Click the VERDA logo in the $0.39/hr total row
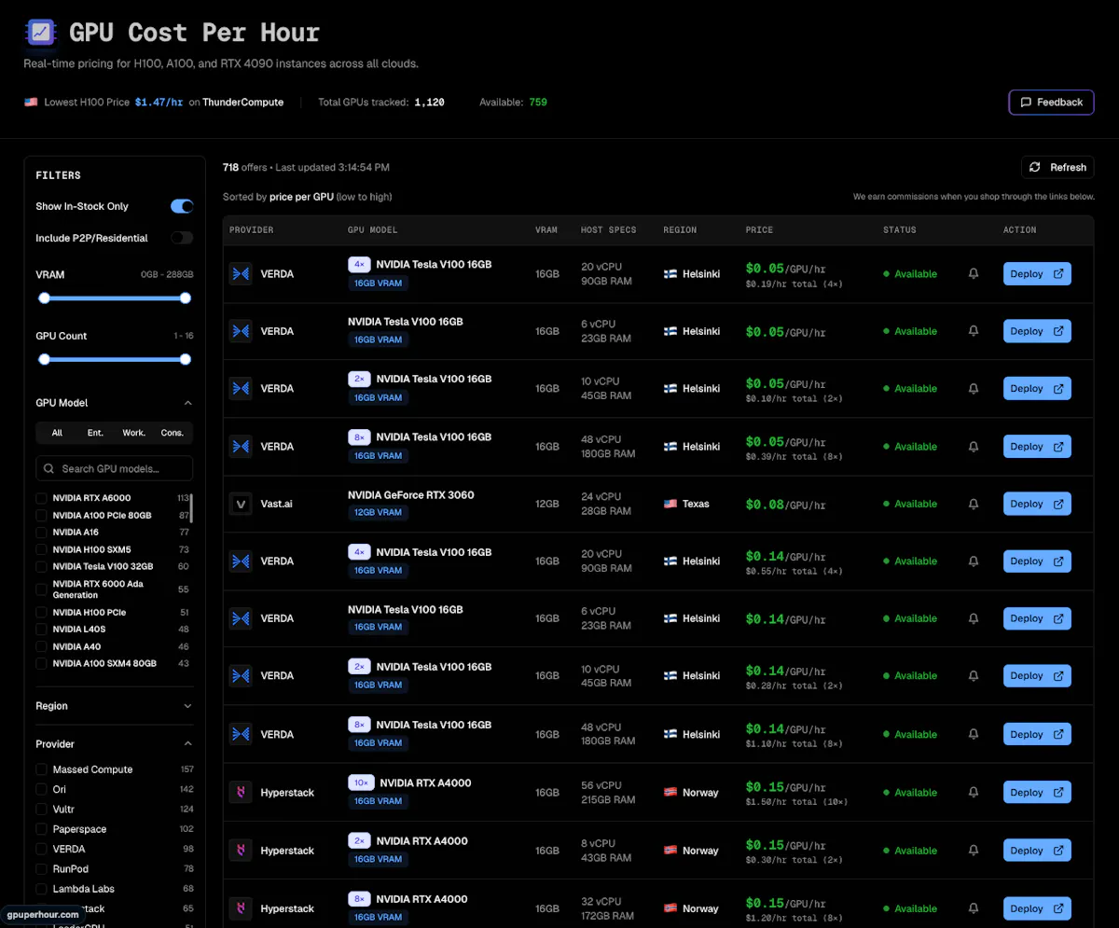The width and height of the screenshot is (1119, 928). [x=241, y=447]
